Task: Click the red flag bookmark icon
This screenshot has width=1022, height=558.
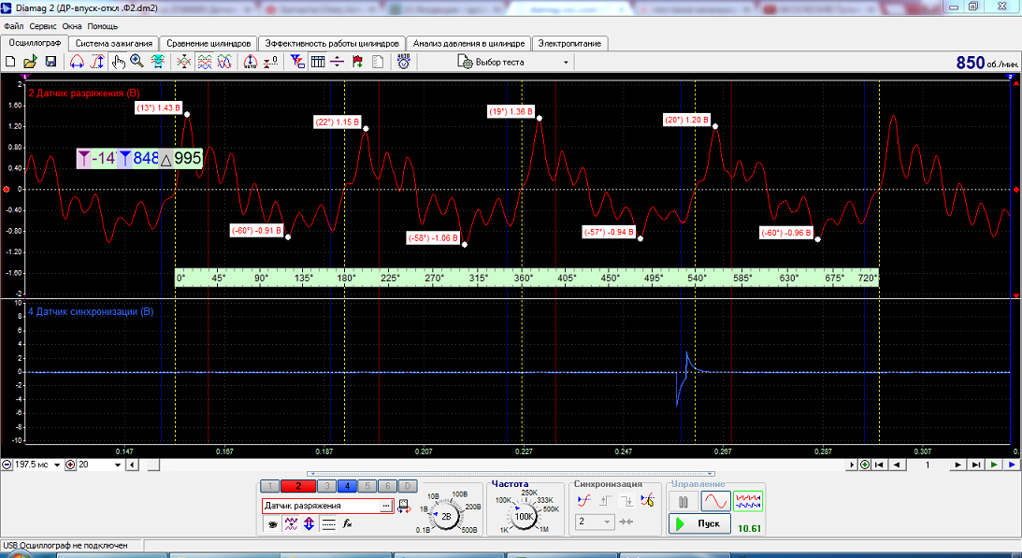Action: (x=357, y=62)
